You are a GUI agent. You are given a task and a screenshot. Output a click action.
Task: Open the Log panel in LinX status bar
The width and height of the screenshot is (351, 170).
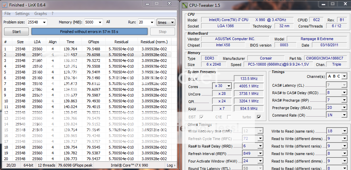tap(171, 165)
